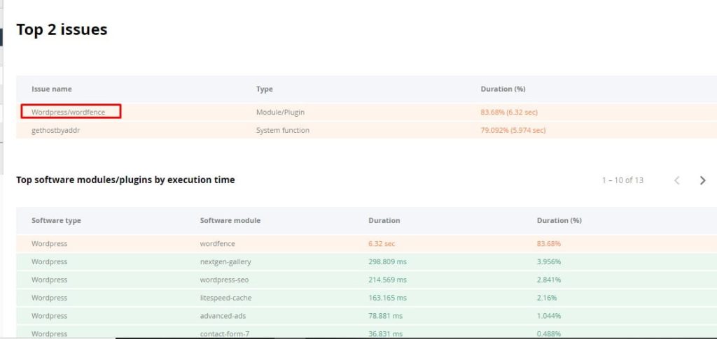The width and height of the screenshot is (717, 339).
Task: Open the Wordpress/wordfence issue
Action: tap(69, 112)
